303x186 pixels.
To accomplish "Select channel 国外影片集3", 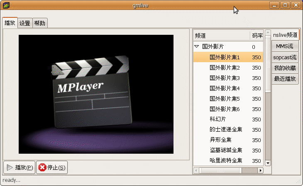I will coord(228,78).
